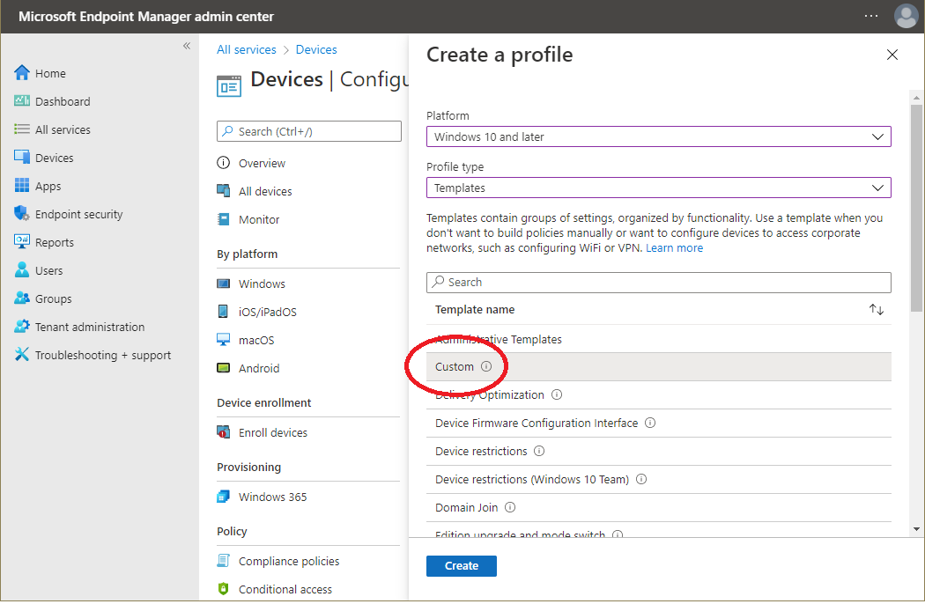This screenshot has width=925, height=604.
Task: Click the Windows platform icon
Action: [x=223, y=284]
